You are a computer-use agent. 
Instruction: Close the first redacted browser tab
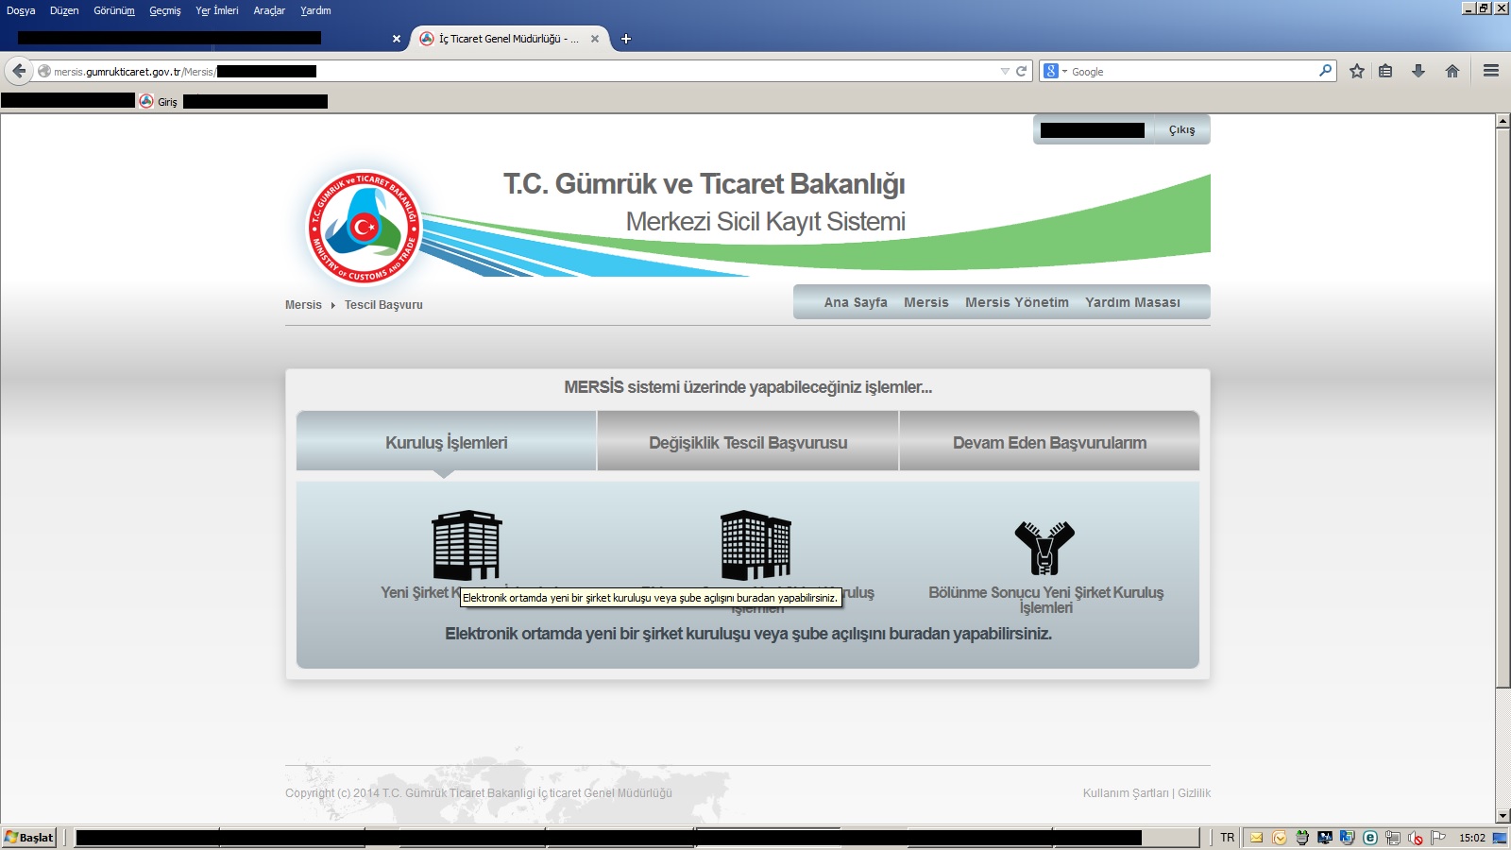tap(397, 39)
